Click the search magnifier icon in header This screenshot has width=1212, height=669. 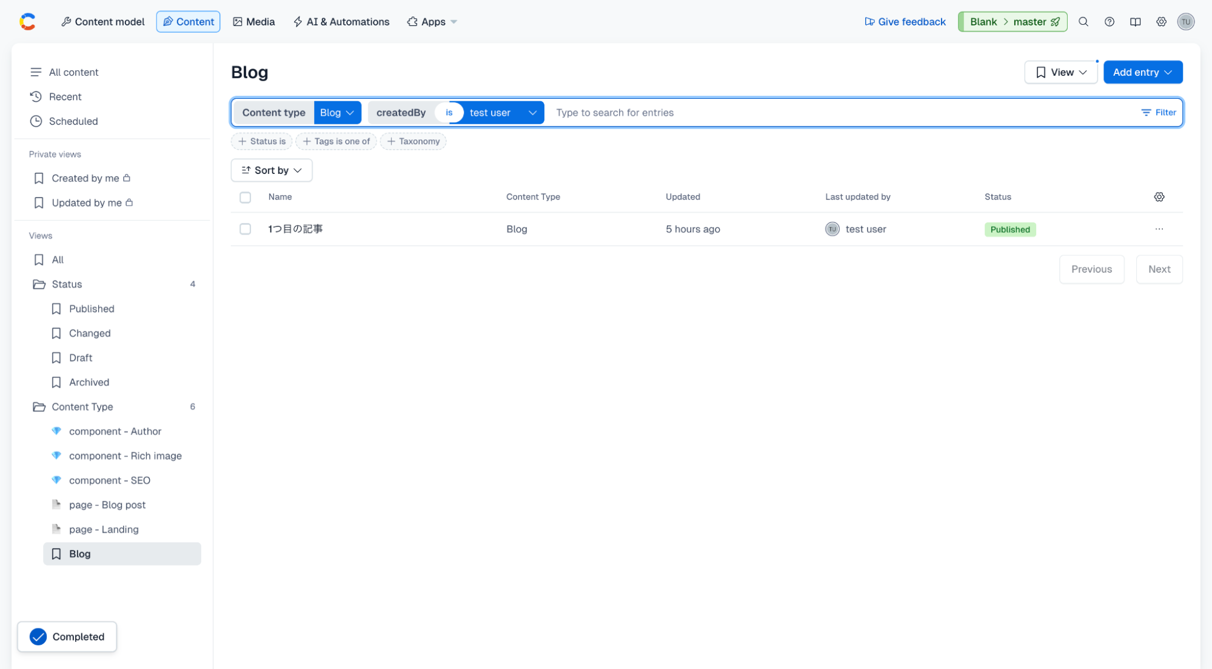point(1083,22)
